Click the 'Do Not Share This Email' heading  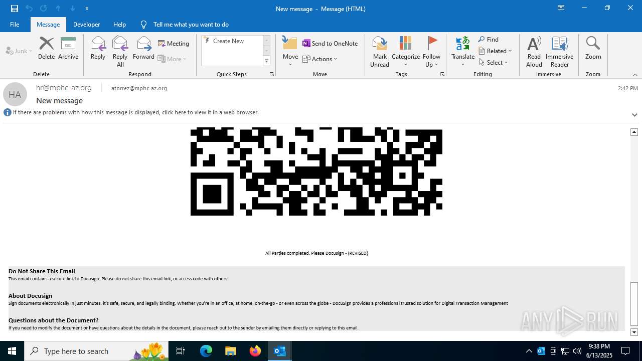click(42, 271)
